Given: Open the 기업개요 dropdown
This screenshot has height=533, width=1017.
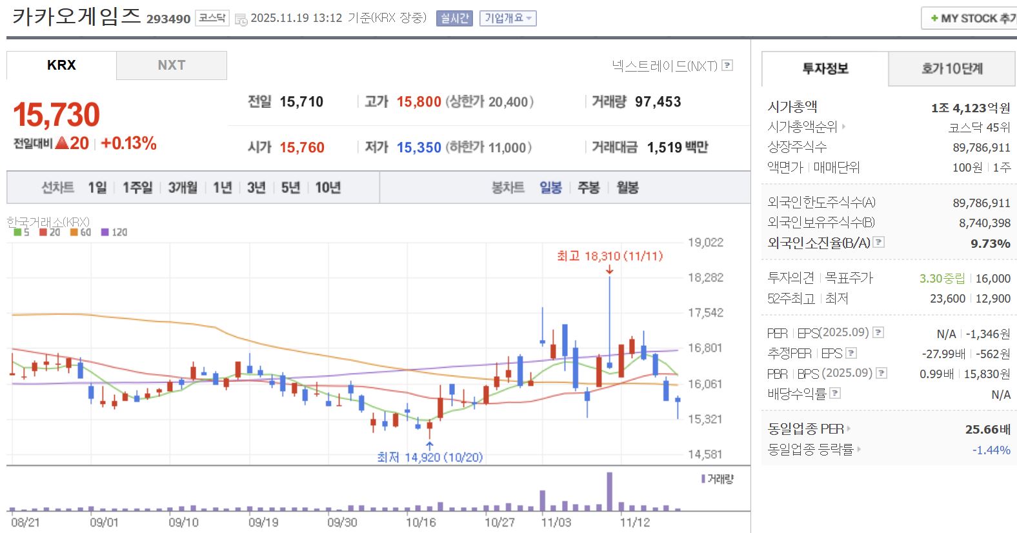Looking at the screenshot, I should pyautogui.click(x=508, y=19).
